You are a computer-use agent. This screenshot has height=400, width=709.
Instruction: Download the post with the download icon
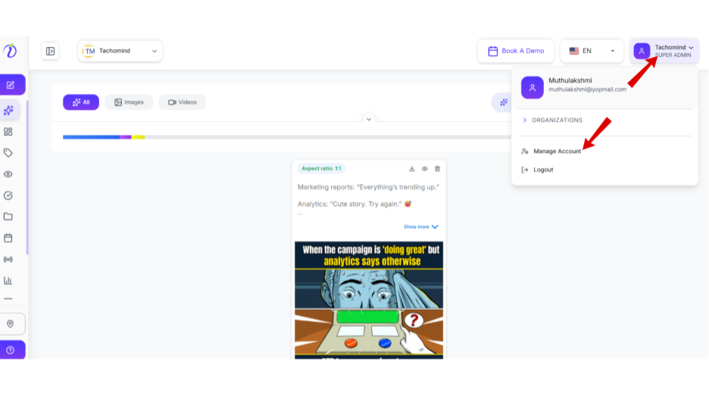click(x=412, y=169)
